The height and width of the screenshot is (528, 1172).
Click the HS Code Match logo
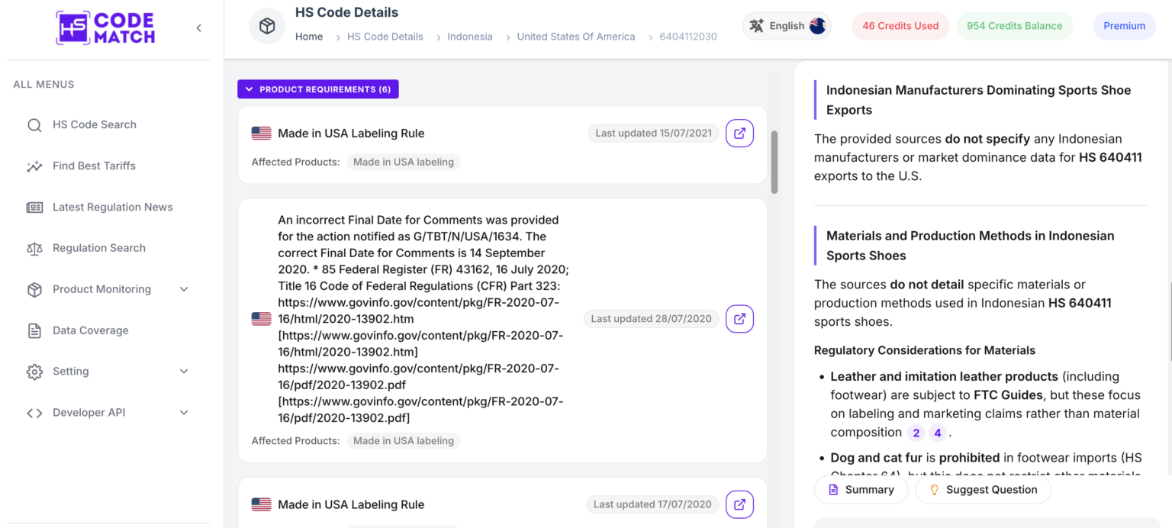click(105, 28)
